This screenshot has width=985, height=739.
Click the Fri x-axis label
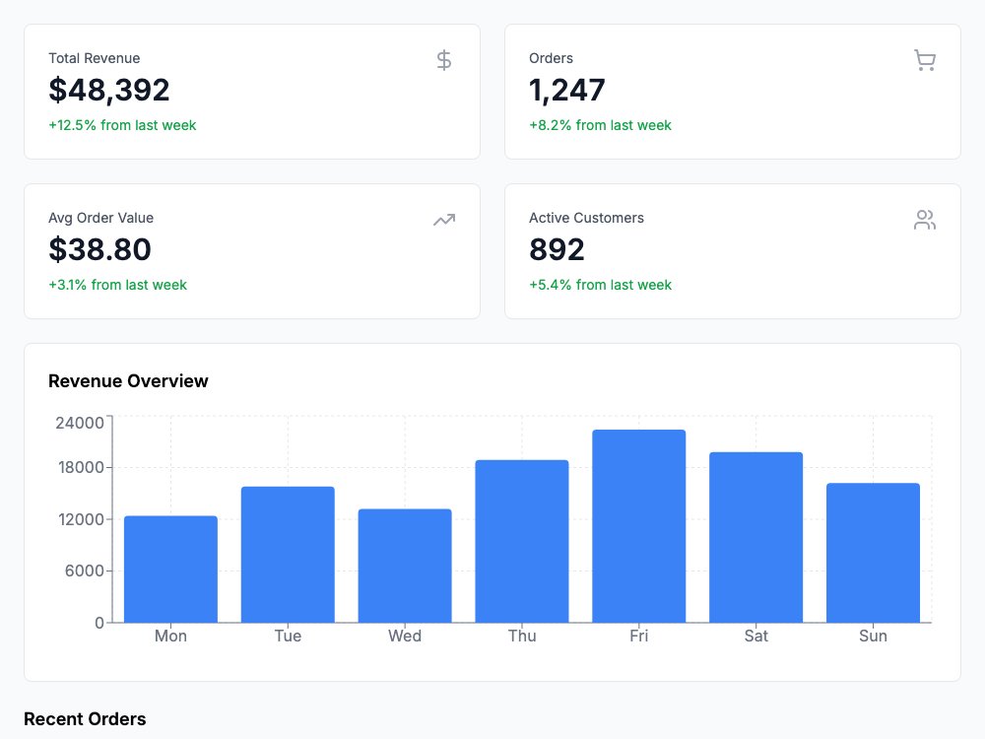(639, 636)
